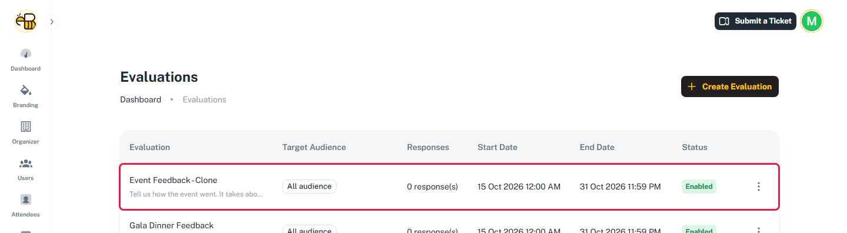Image resolution: width=847 pixels, height=233 pixels.
Task: Click the bee logo in sidebar
Action: [x=26, y=21]
